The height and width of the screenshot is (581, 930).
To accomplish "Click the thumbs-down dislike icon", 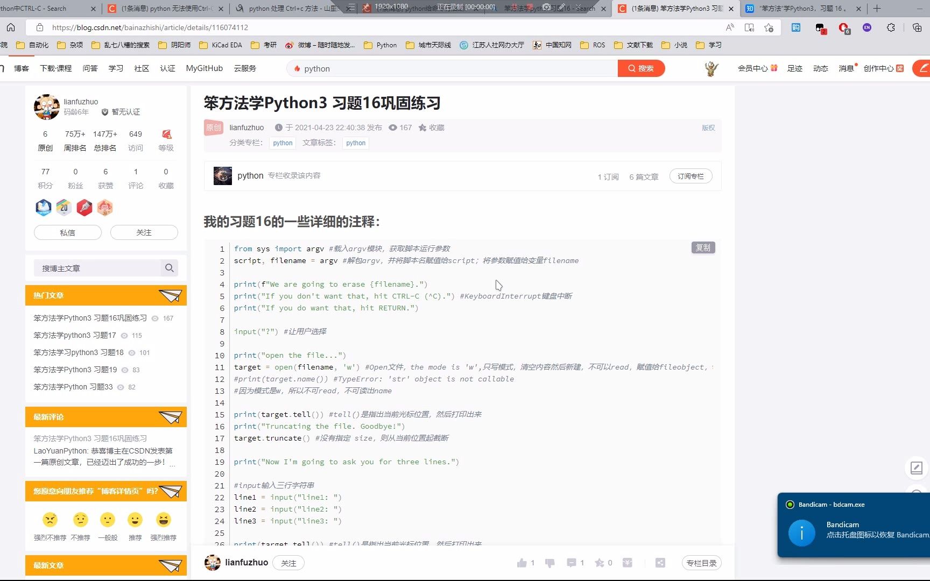I will pos(549,563).
